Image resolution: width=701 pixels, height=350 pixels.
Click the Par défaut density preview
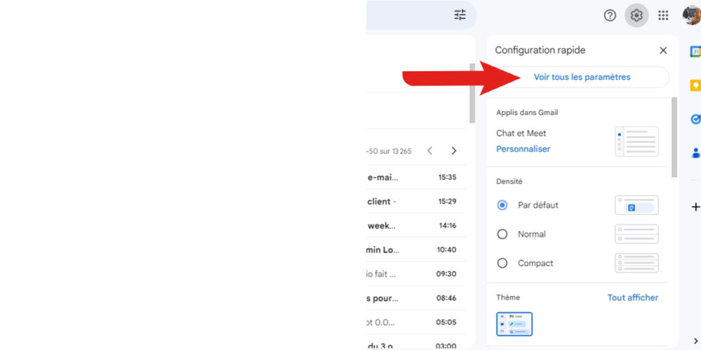[637, 205]
